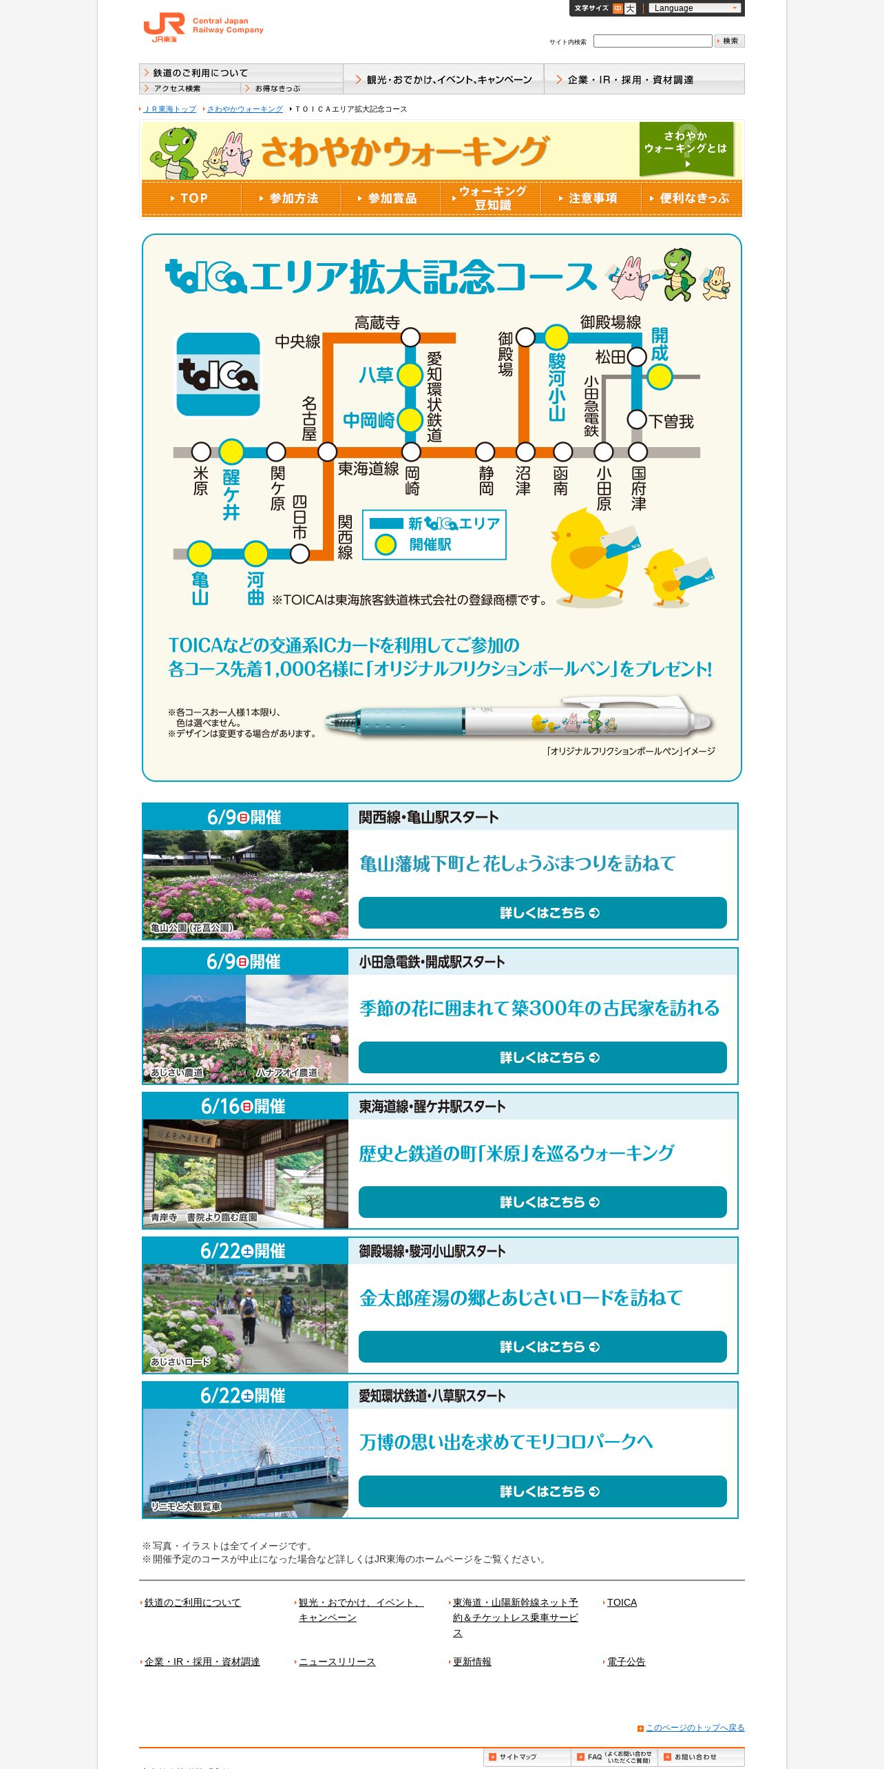Viewport: 884px width, 1769px height.
Task: Click the 名古屋 station white marker
Action: click(327, 452)
